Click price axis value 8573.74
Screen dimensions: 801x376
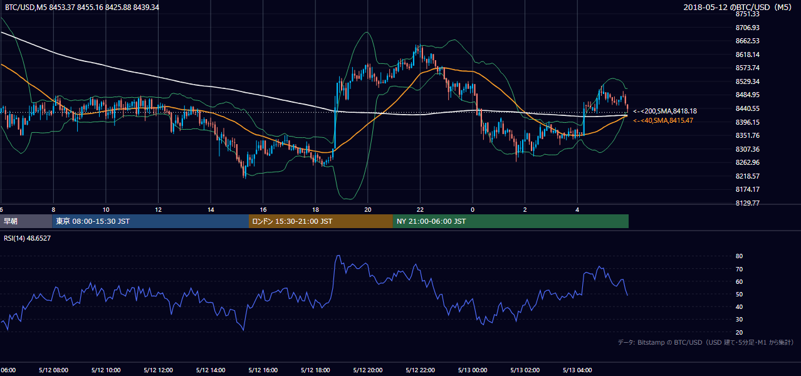[747, 68]
